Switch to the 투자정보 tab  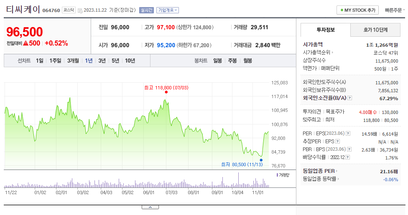(x=326, y=30)
